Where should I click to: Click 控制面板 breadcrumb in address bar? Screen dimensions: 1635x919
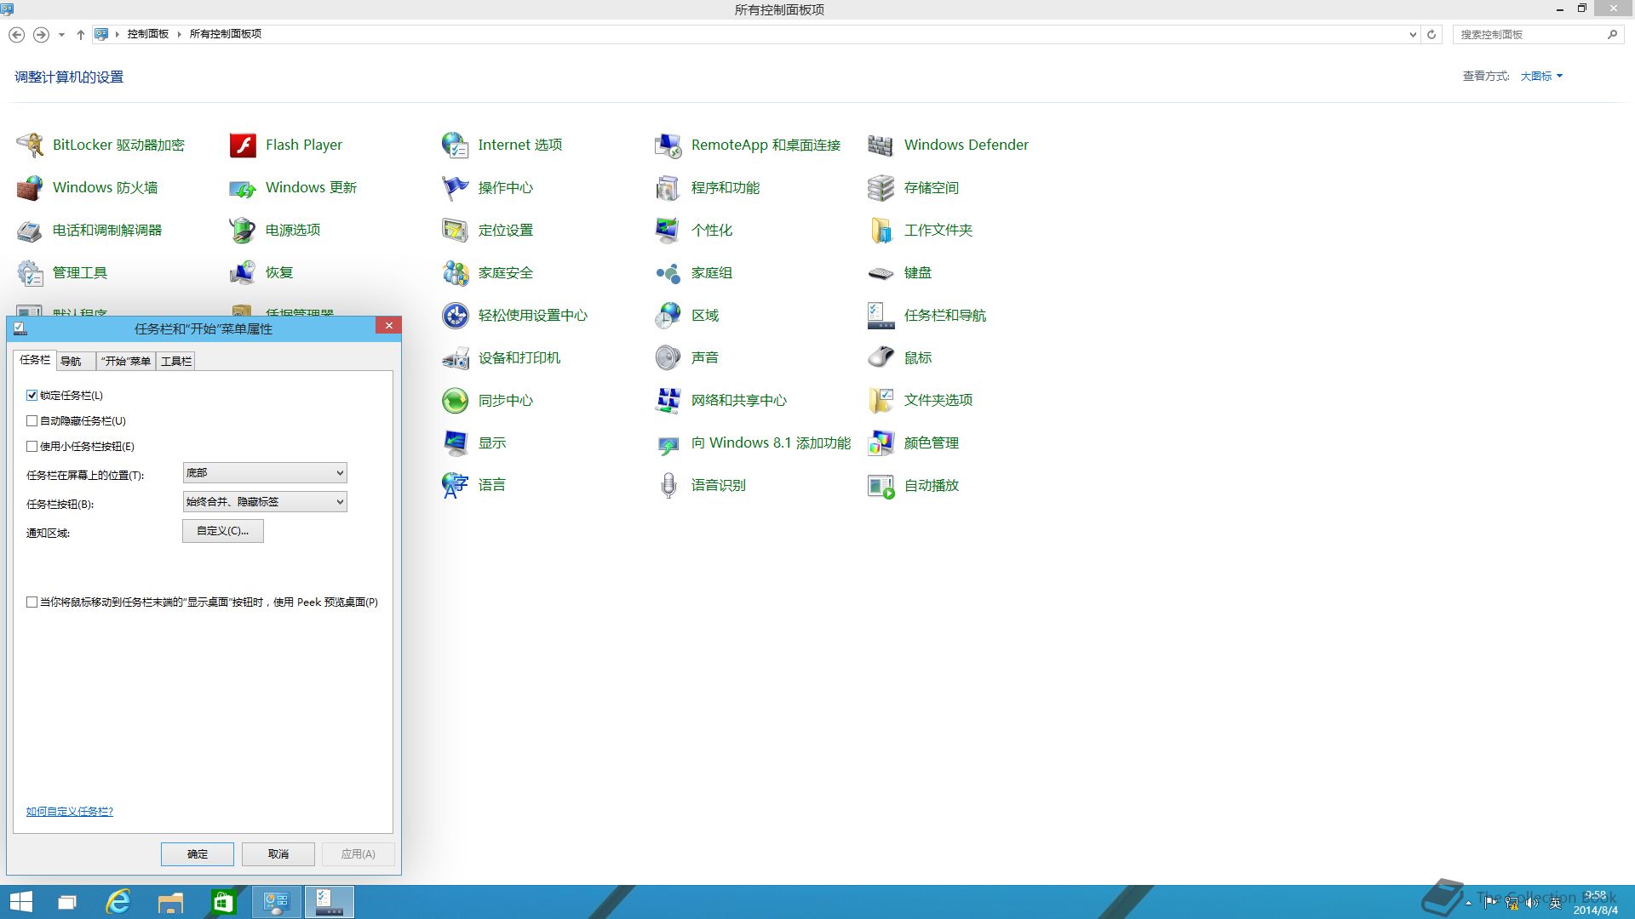point(148,34)
